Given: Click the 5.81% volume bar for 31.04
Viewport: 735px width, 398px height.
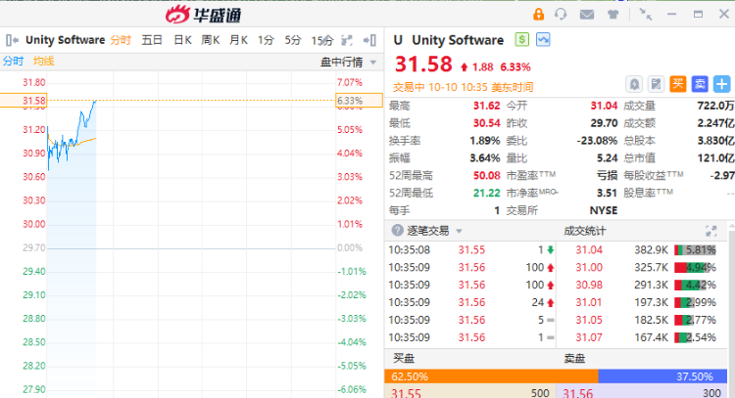Looking at the screenshot, I should [695, 250].
